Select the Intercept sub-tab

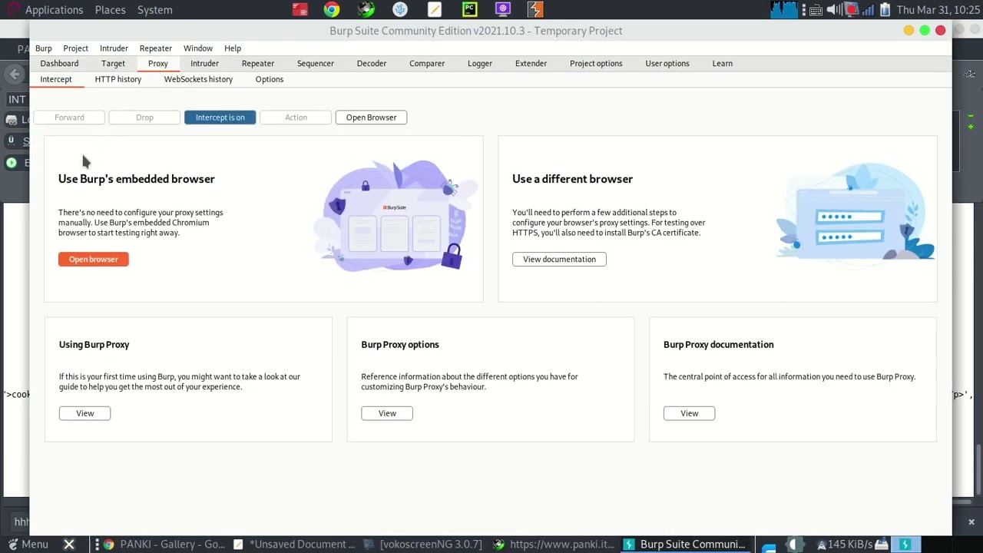pyautogui.click(x=56, y=79)
